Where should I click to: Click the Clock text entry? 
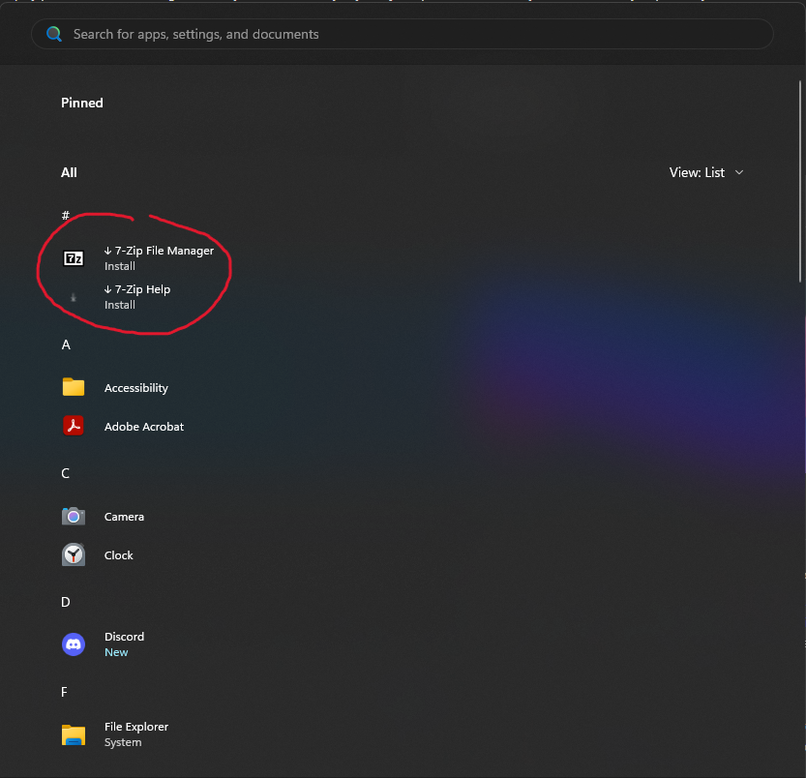pyautogui.click(x=119, y=555)
